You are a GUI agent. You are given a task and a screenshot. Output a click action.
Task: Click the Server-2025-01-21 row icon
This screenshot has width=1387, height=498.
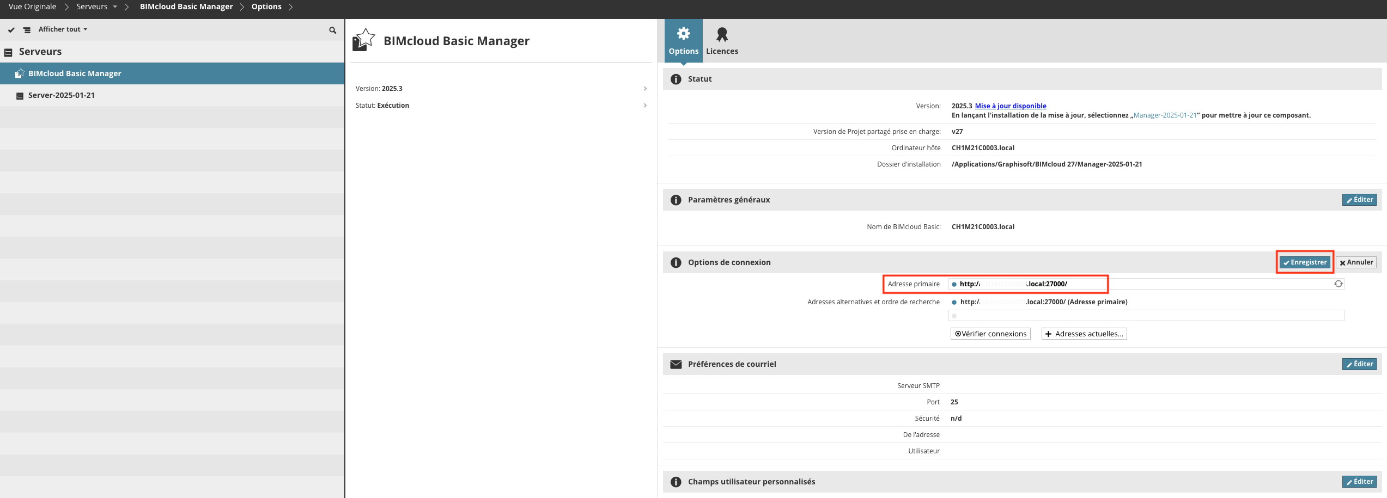coord(20,96)
